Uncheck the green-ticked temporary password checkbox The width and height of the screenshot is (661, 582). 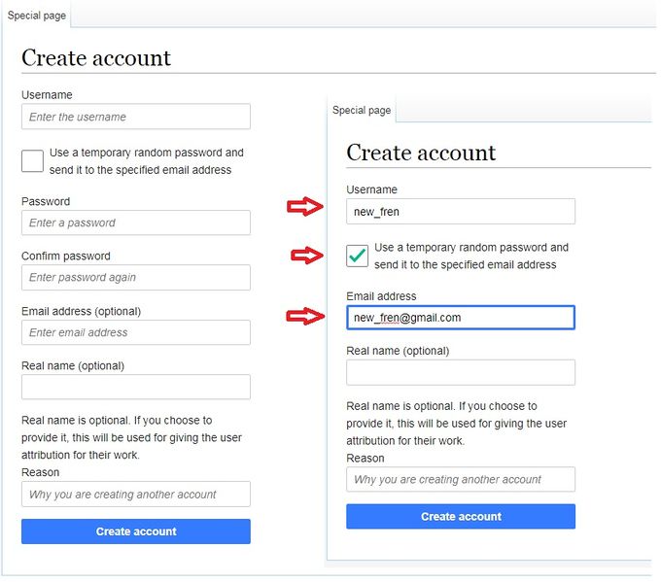358,256
